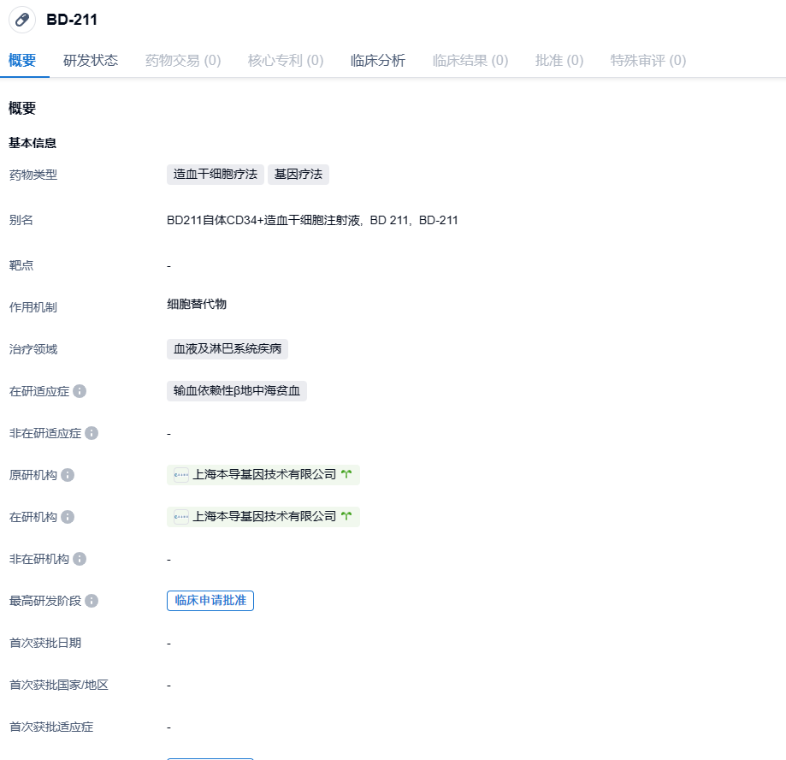
Task: Click the 细胞替代物 mechanism text
Action: tap(197, 305)
